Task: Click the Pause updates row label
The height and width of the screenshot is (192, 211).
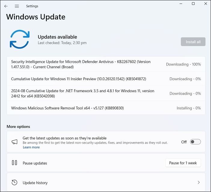Action: click(x=35, y=163)
